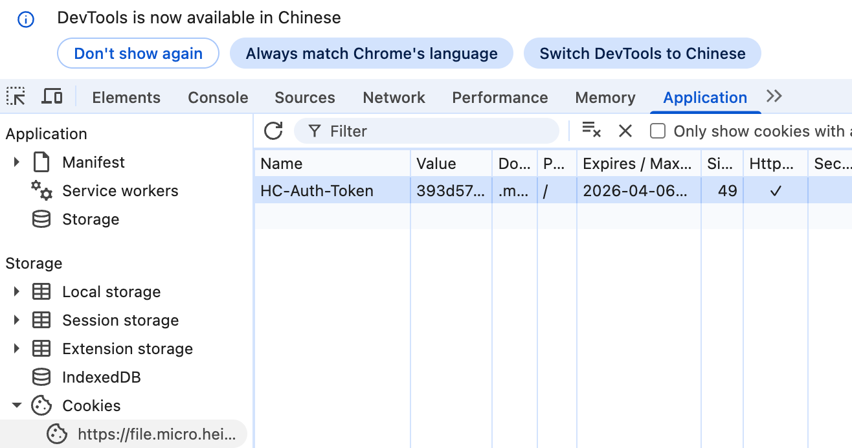
Task: Click the Storage database icon under Application
Action: (41, 219)
